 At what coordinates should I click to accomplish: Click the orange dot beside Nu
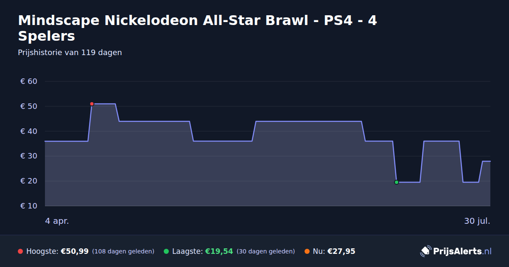pyautogui.click(x=307, y=251)
